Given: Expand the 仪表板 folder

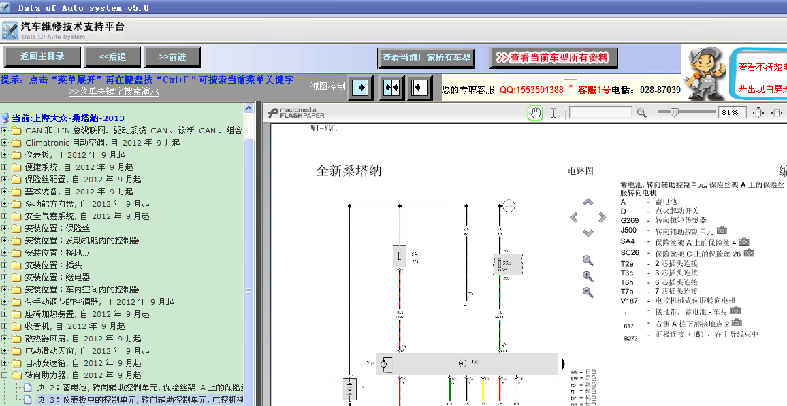Looking at the screenshot, I should click(x=5, y=155).
